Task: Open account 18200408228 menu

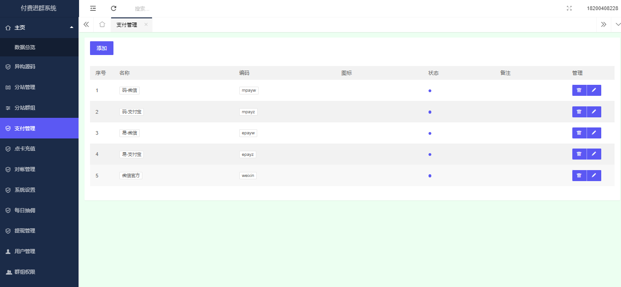Action: click(x=602, y=8)
